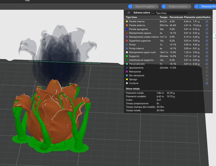Toggle Interfaccia di supporto checkbox

(207, 60)
